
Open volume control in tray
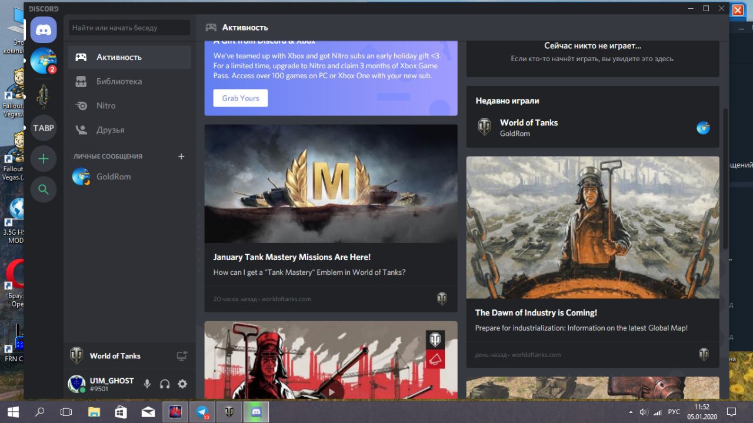(x=644, y=412)
